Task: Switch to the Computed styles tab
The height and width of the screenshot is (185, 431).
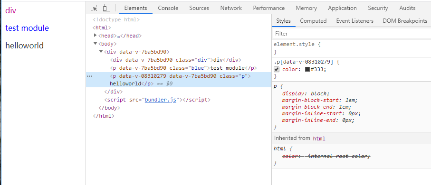Action: pyautogui.click(x=313, y=21)
